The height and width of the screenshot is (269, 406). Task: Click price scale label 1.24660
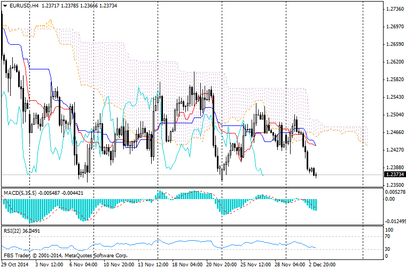point(395,132)
